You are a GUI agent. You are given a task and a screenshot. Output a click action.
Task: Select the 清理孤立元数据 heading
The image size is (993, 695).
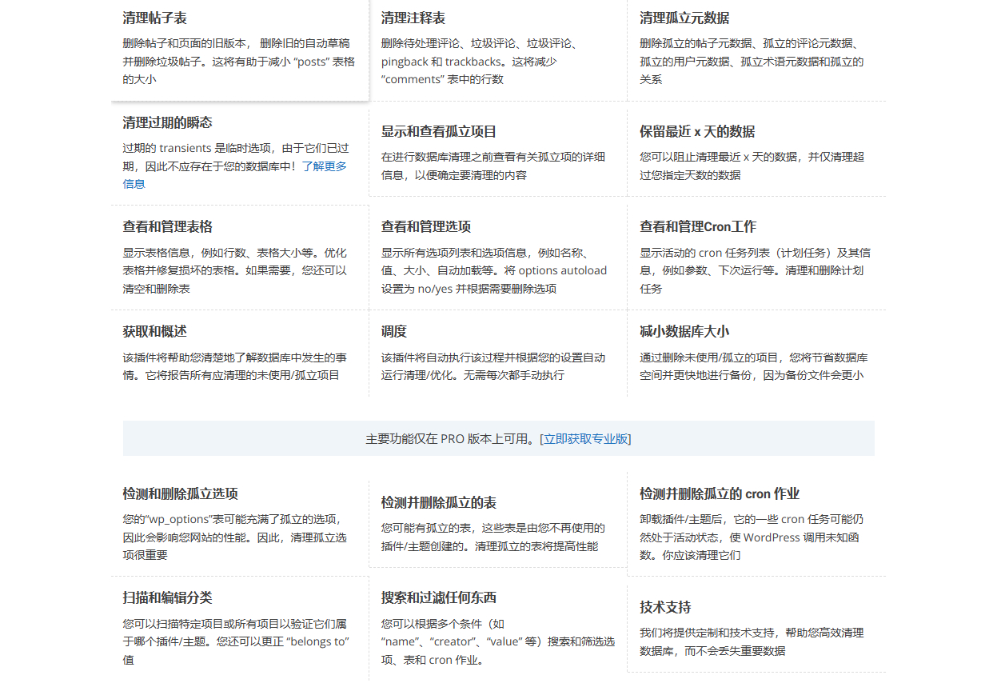pyautogui.click(x=684, y=18)
